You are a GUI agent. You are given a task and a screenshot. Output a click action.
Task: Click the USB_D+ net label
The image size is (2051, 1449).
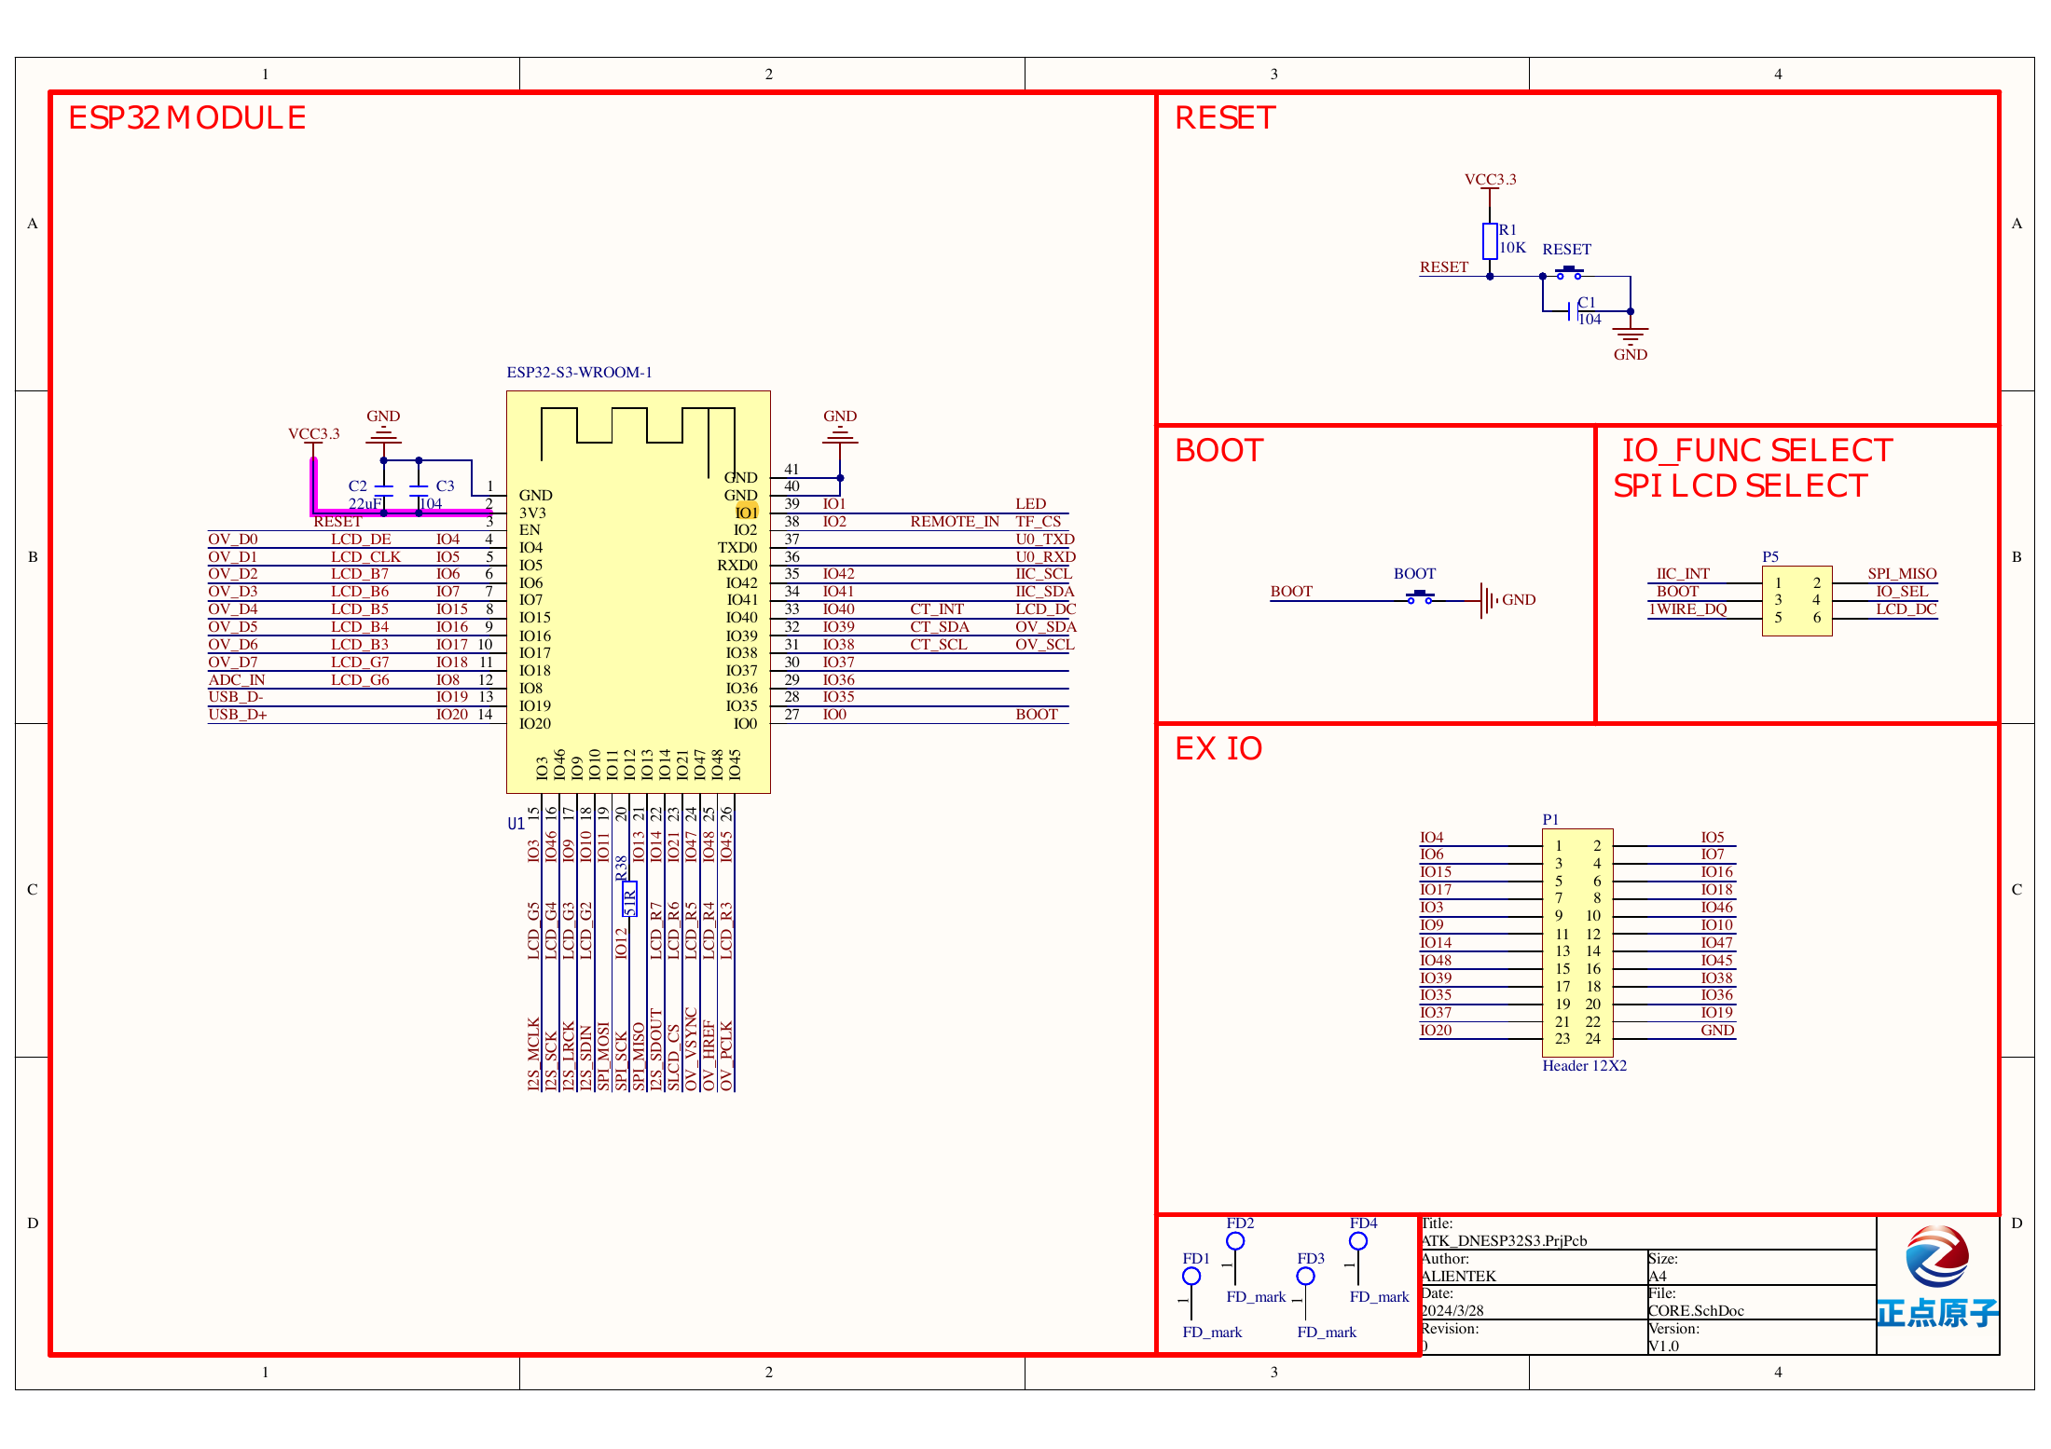coord(238,715)
